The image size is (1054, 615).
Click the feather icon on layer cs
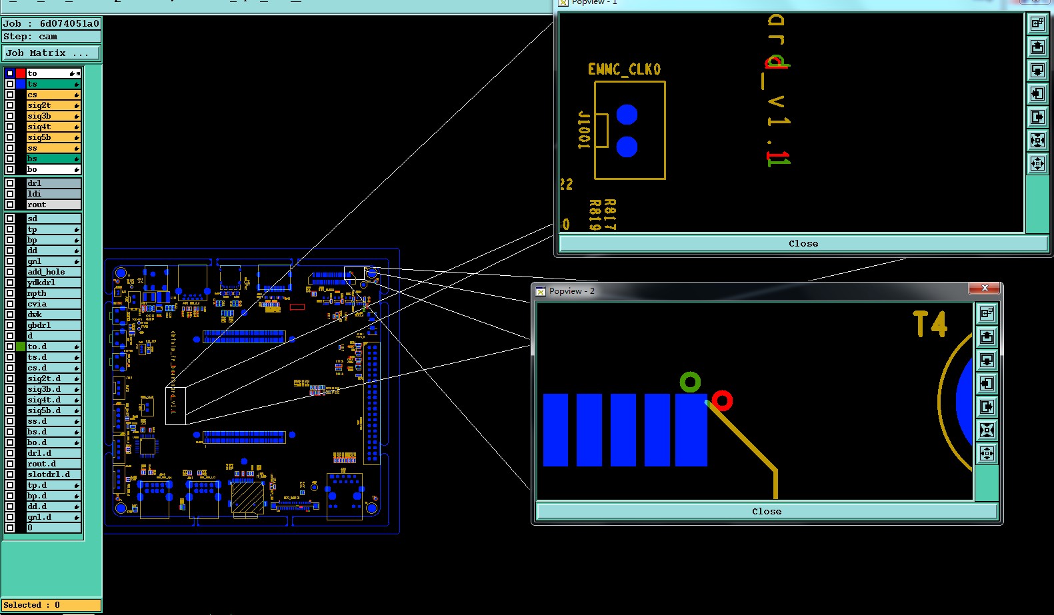77,95
